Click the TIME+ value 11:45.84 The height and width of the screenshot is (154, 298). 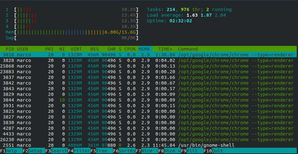164,145
